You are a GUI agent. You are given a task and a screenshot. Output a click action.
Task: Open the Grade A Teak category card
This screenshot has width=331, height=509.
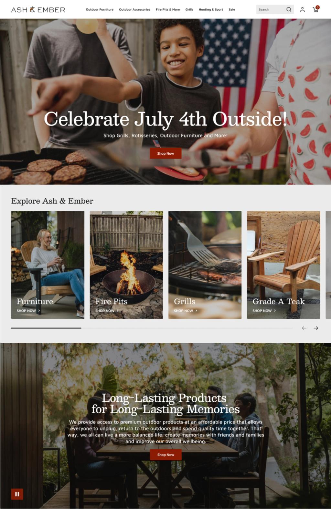coord(283,265)
